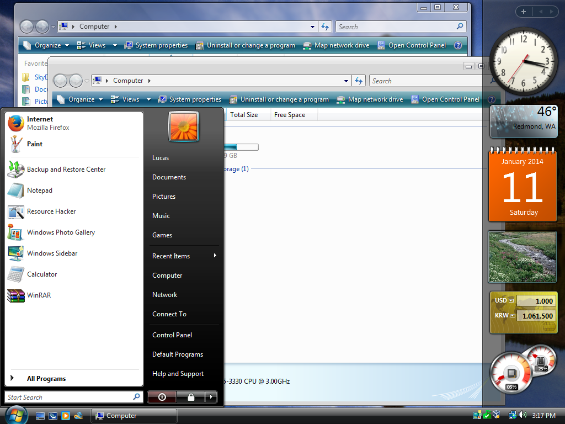This screenshot has height=424, width=565.
Task: Click the Start menu lock button
Action: (191, 397)
